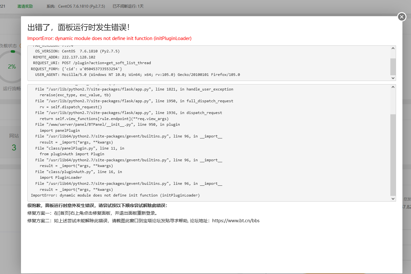This screenshot has width=411, height=274.
Task: Click the import panelPlugin line
Action: coord(60,130)
